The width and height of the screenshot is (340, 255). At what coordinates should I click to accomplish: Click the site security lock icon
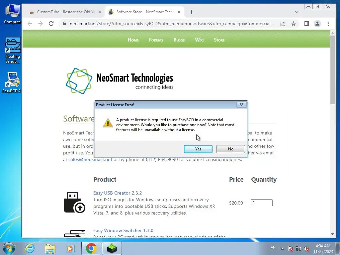pos(64,24)
